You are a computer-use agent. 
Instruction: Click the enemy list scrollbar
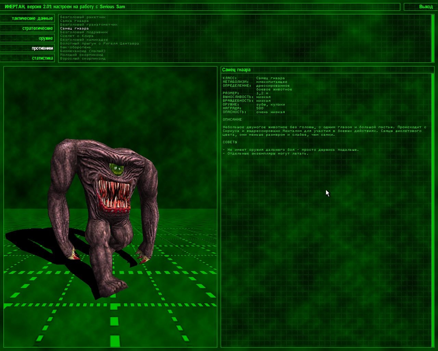[x=433, y=38]
